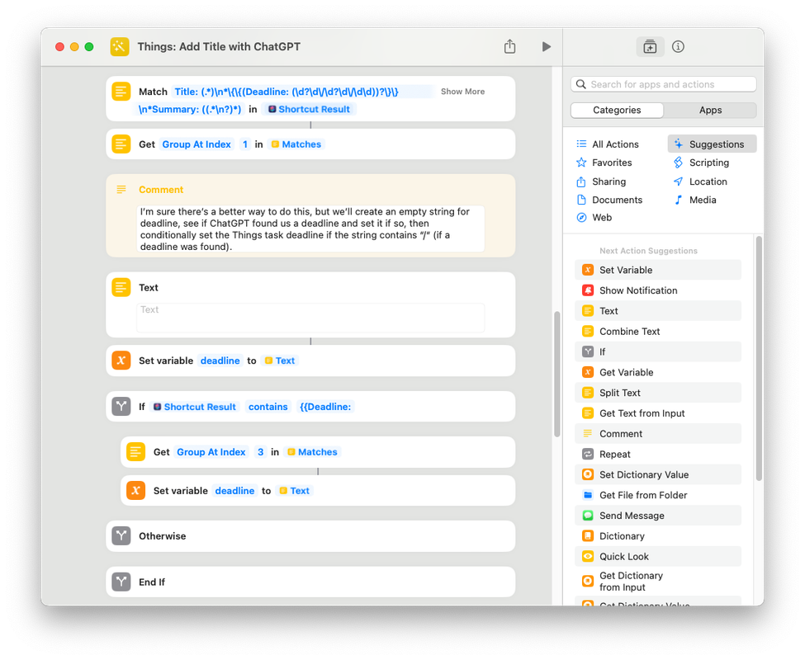Select the Suggestions category
This screenshot has height=660, width=805.
pyautogui.click(x=712, y=144)
